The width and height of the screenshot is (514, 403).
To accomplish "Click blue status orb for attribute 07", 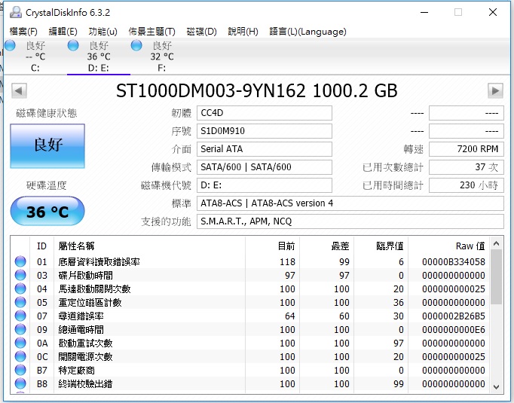I will coord(20,316).
